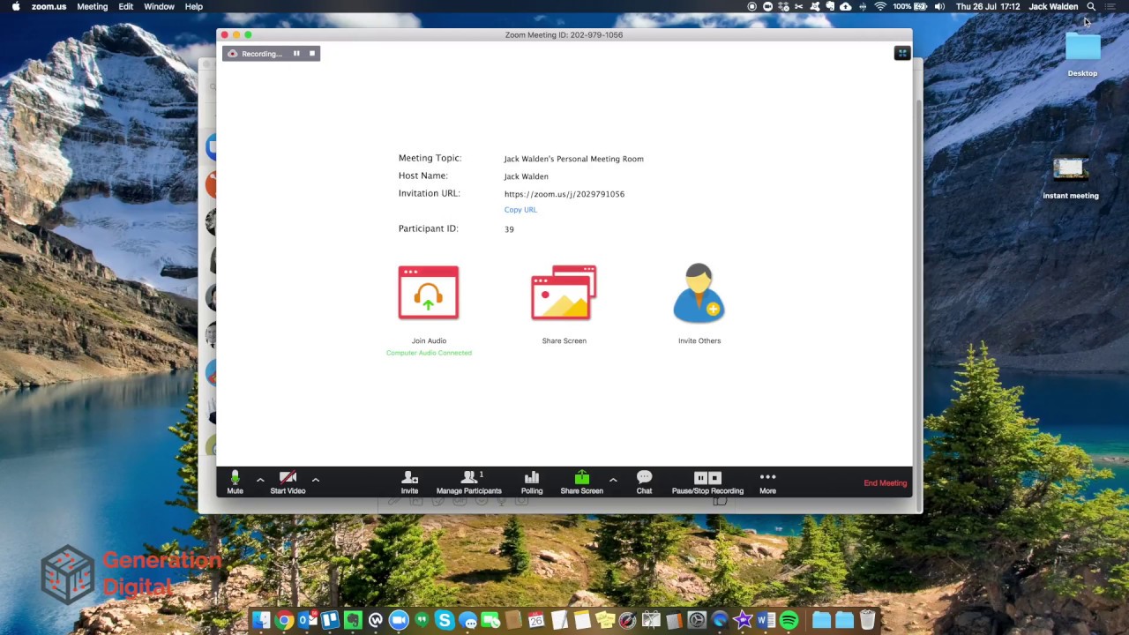Click the 'Jack Walden's Personal Meeting Room' topic

(x=573, y=159)
